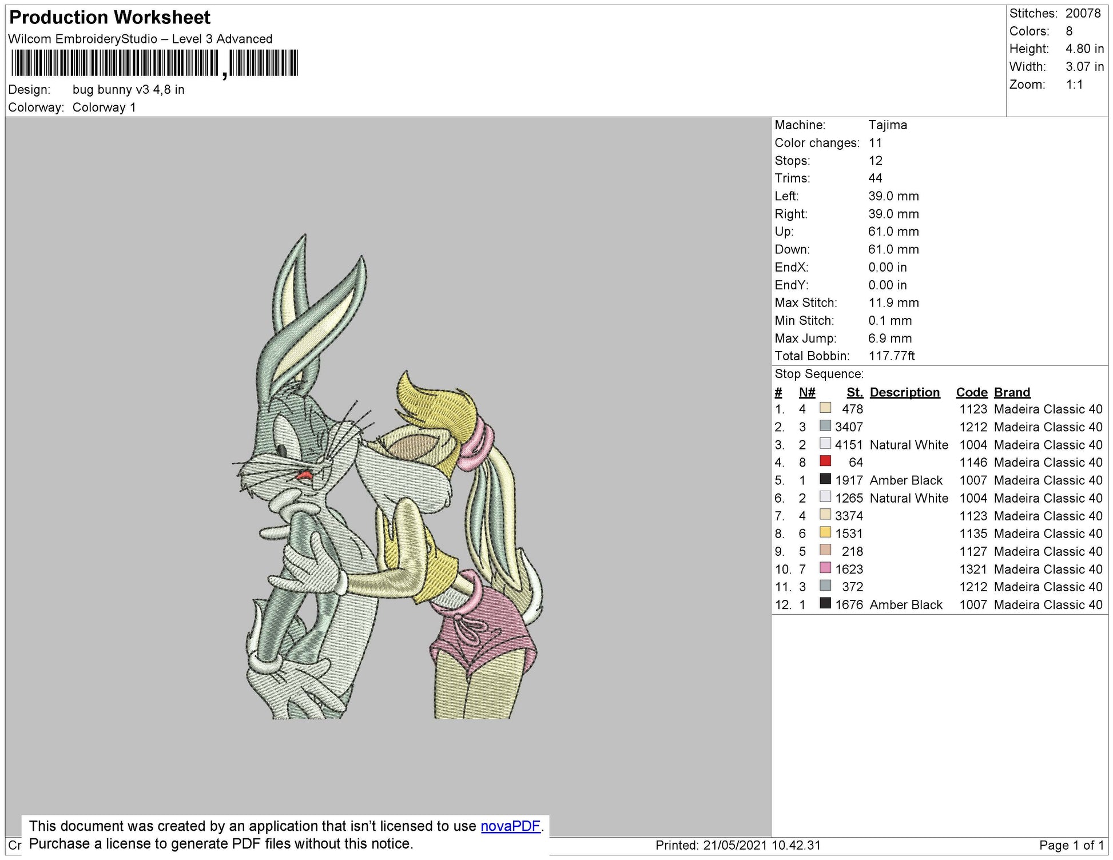Select white swatch for stop 3 (4151)
The height and width of the screenshot is (860, 1113).
(825, 443)
